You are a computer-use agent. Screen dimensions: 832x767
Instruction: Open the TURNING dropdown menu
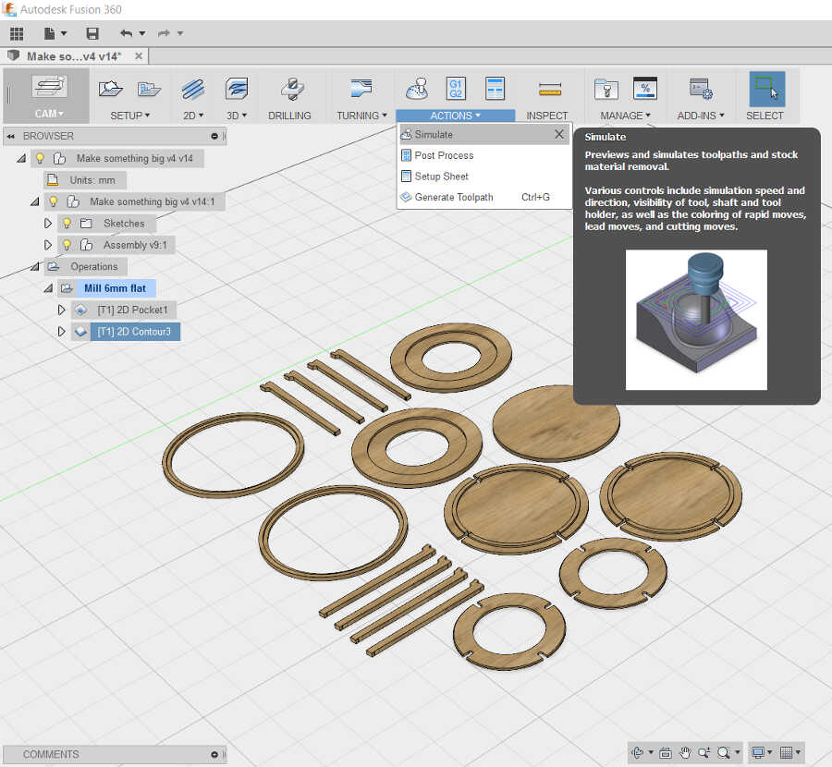pos(361,116)
